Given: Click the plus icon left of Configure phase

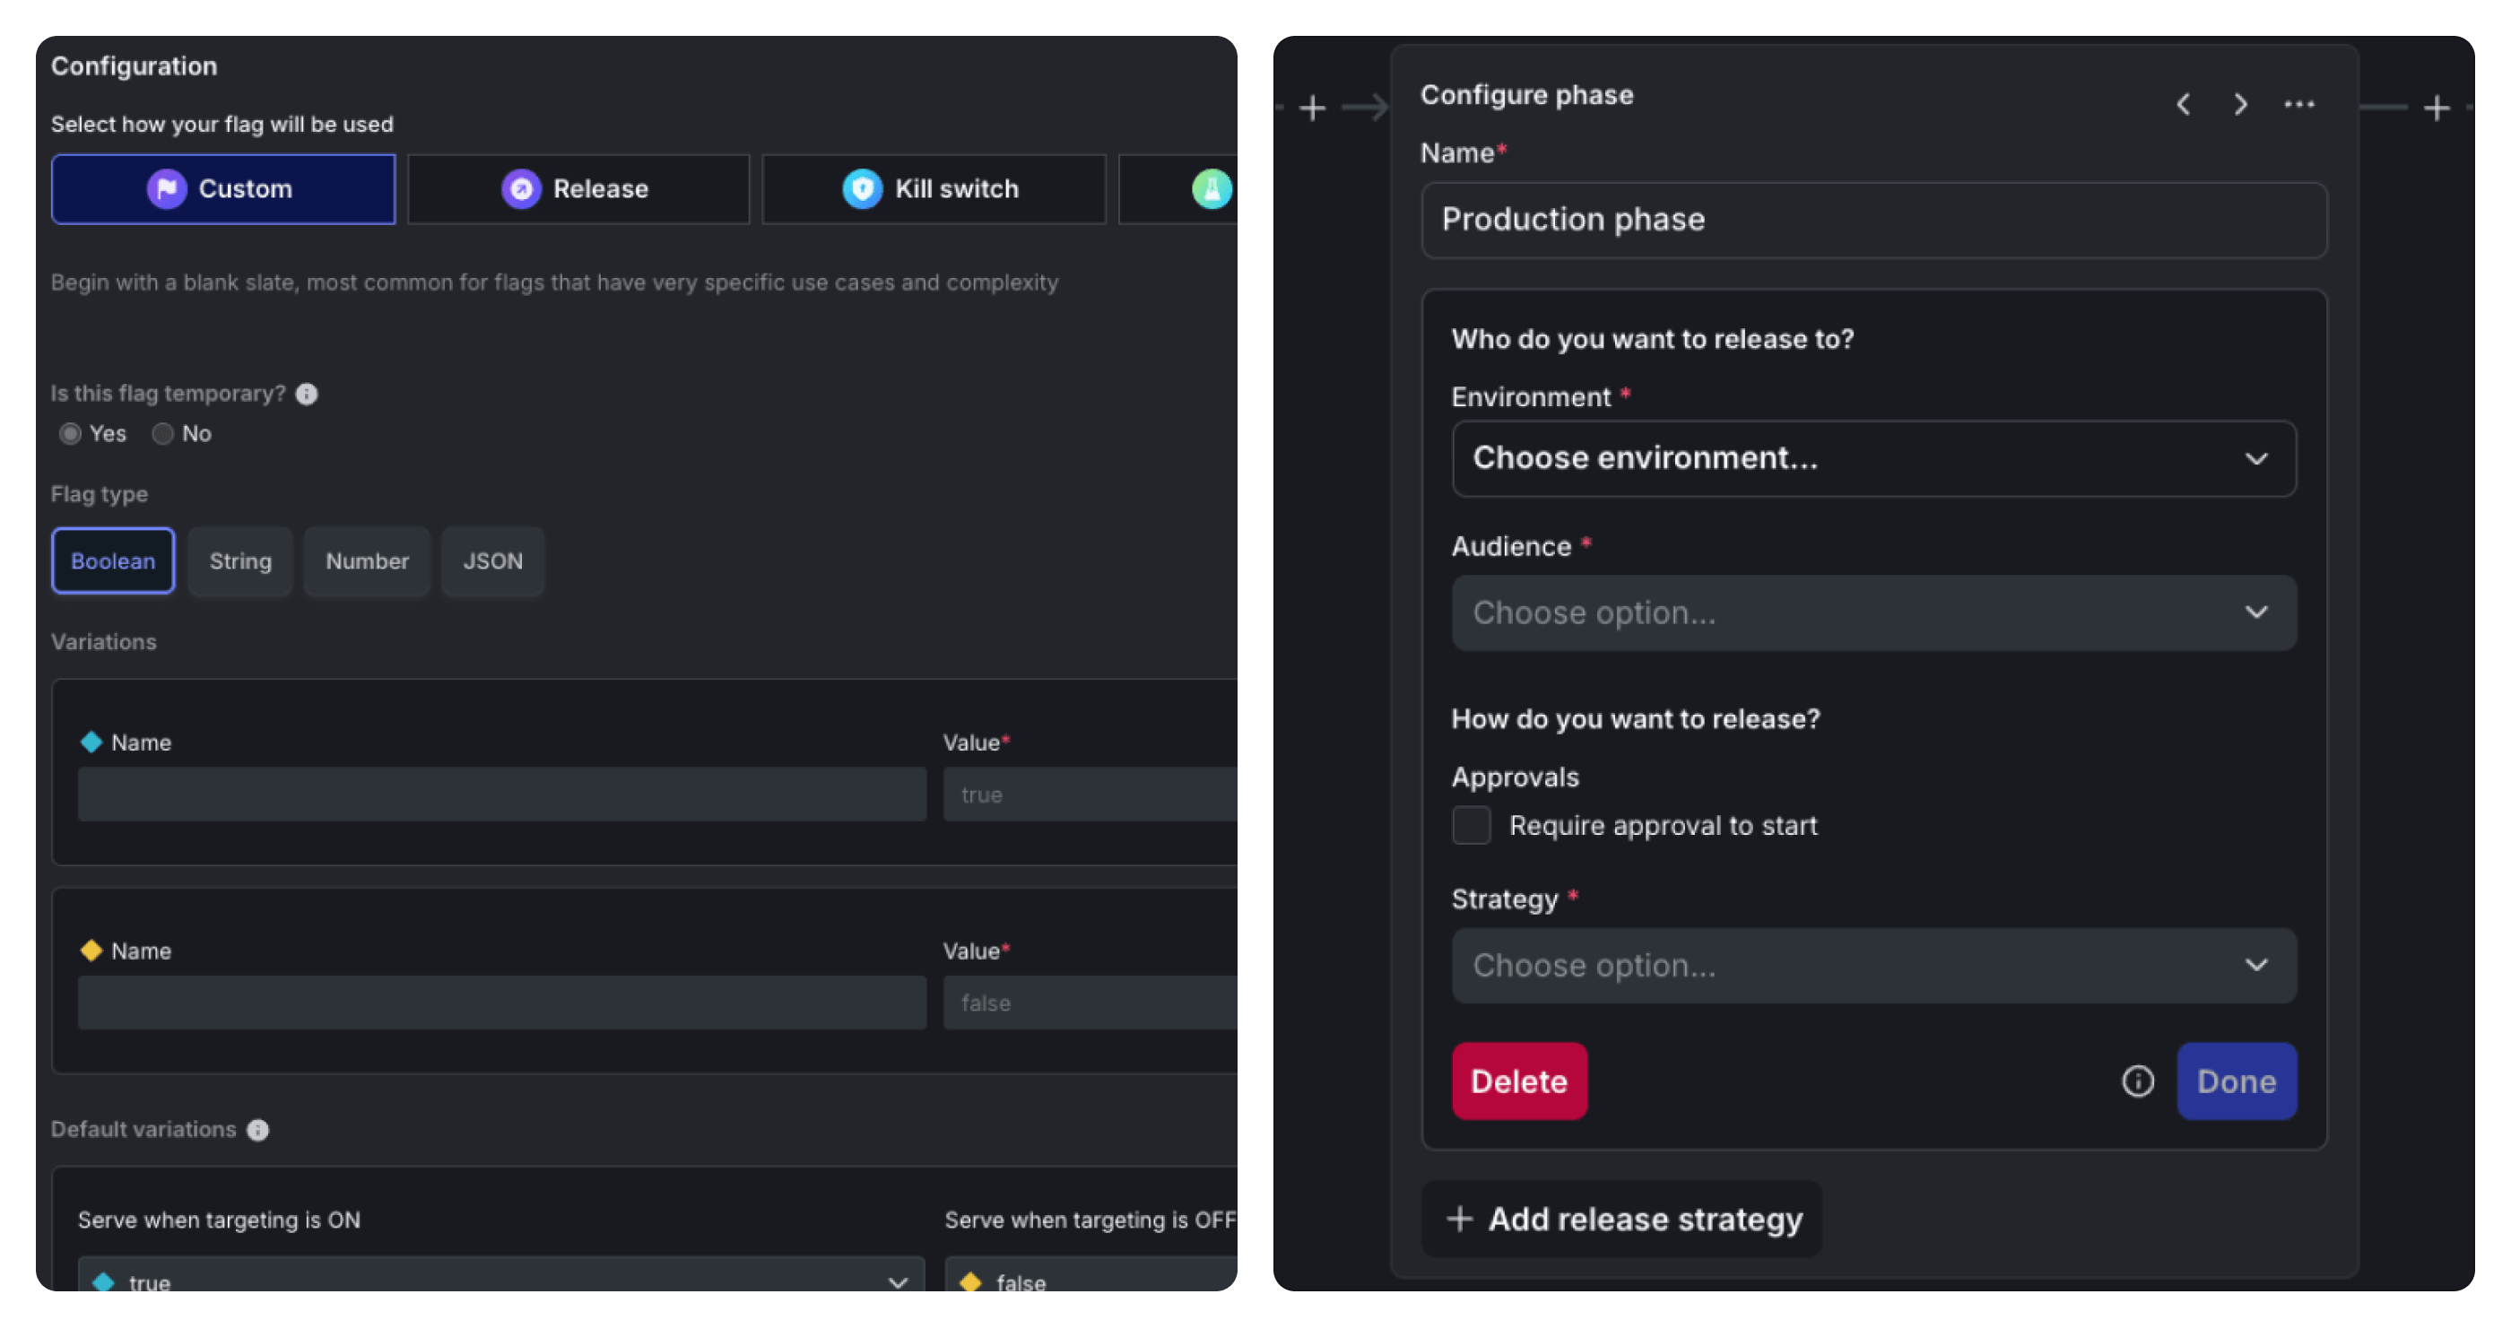Looking at the screenshot, I should pyautogui.click(x=1313, y=108).
